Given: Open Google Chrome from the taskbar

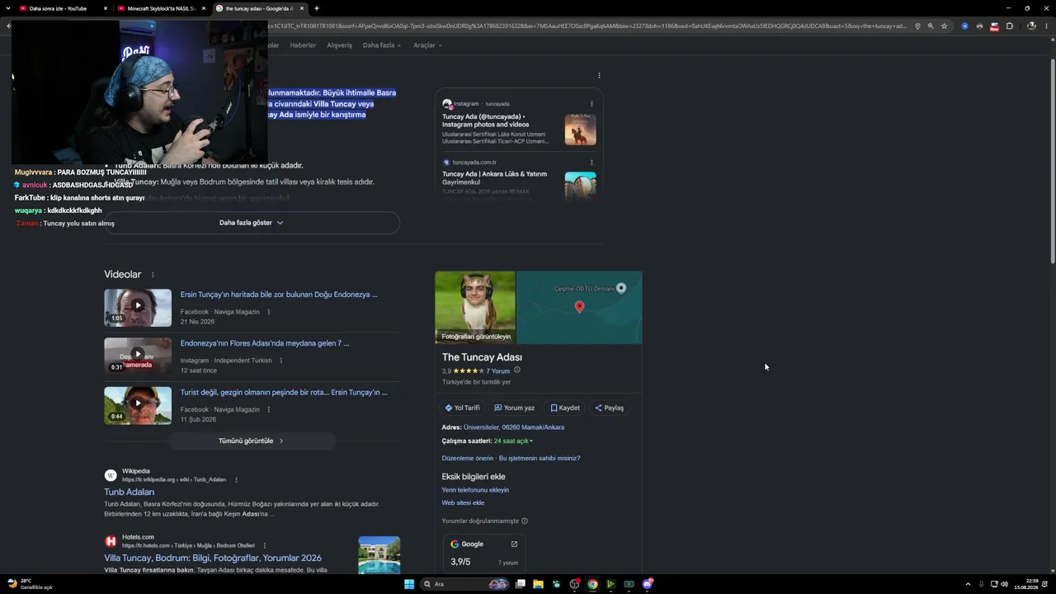Looking at the screenshot, I should point(592,584).
